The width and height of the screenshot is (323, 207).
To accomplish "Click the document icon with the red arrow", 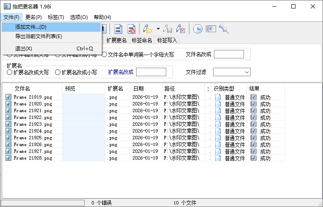I will (131, 29).
